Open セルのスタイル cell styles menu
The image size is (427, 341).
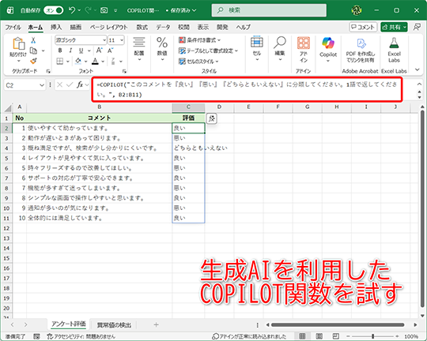198,62
